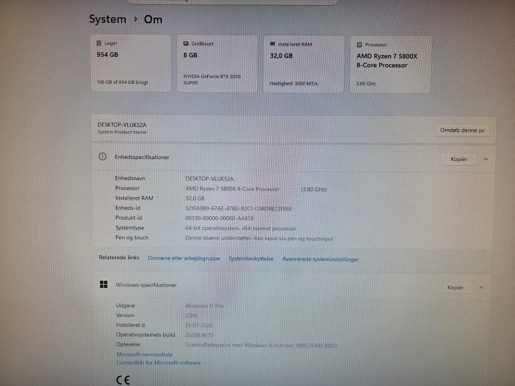Open Systembeskyttelse link
Viewport: 515px width, 386px height.
pyautogui.click(x=251, y=258)
